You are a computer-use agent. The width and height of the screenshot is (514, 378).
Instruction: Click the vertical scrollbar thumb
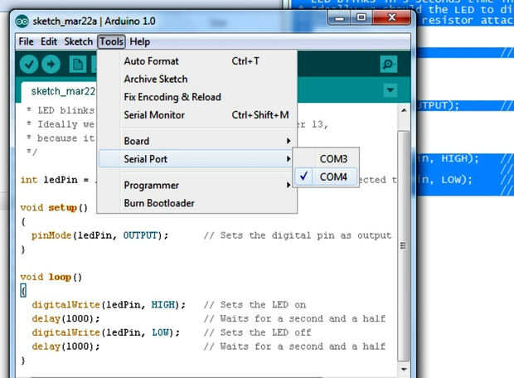[x=404, y=246]
